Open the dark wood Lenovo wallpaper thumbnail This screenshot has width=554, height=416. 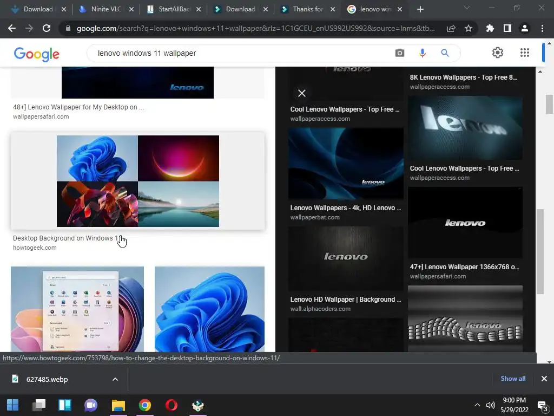(346, 258)
